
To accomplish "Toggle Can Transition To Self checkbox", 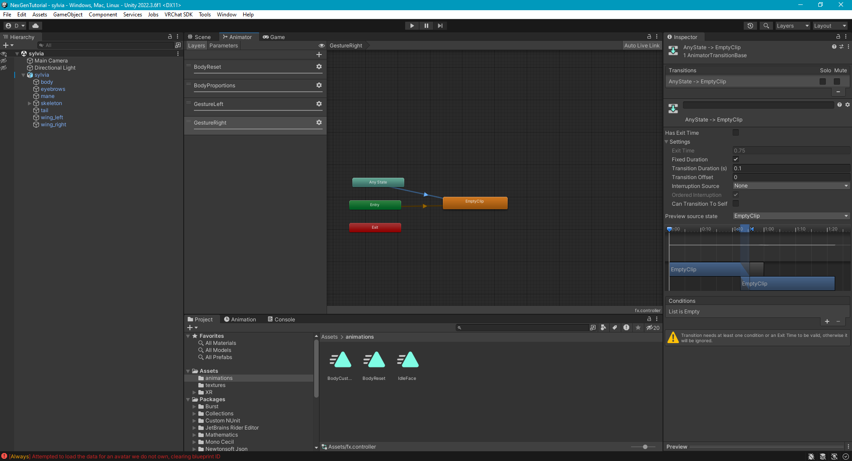I will click(736, 203).
